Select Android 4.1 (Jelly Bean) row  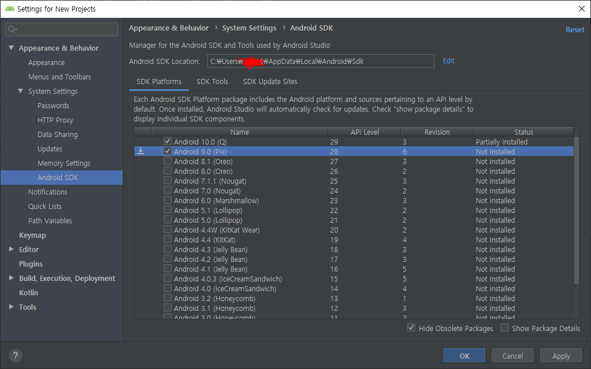click(354, 269)
